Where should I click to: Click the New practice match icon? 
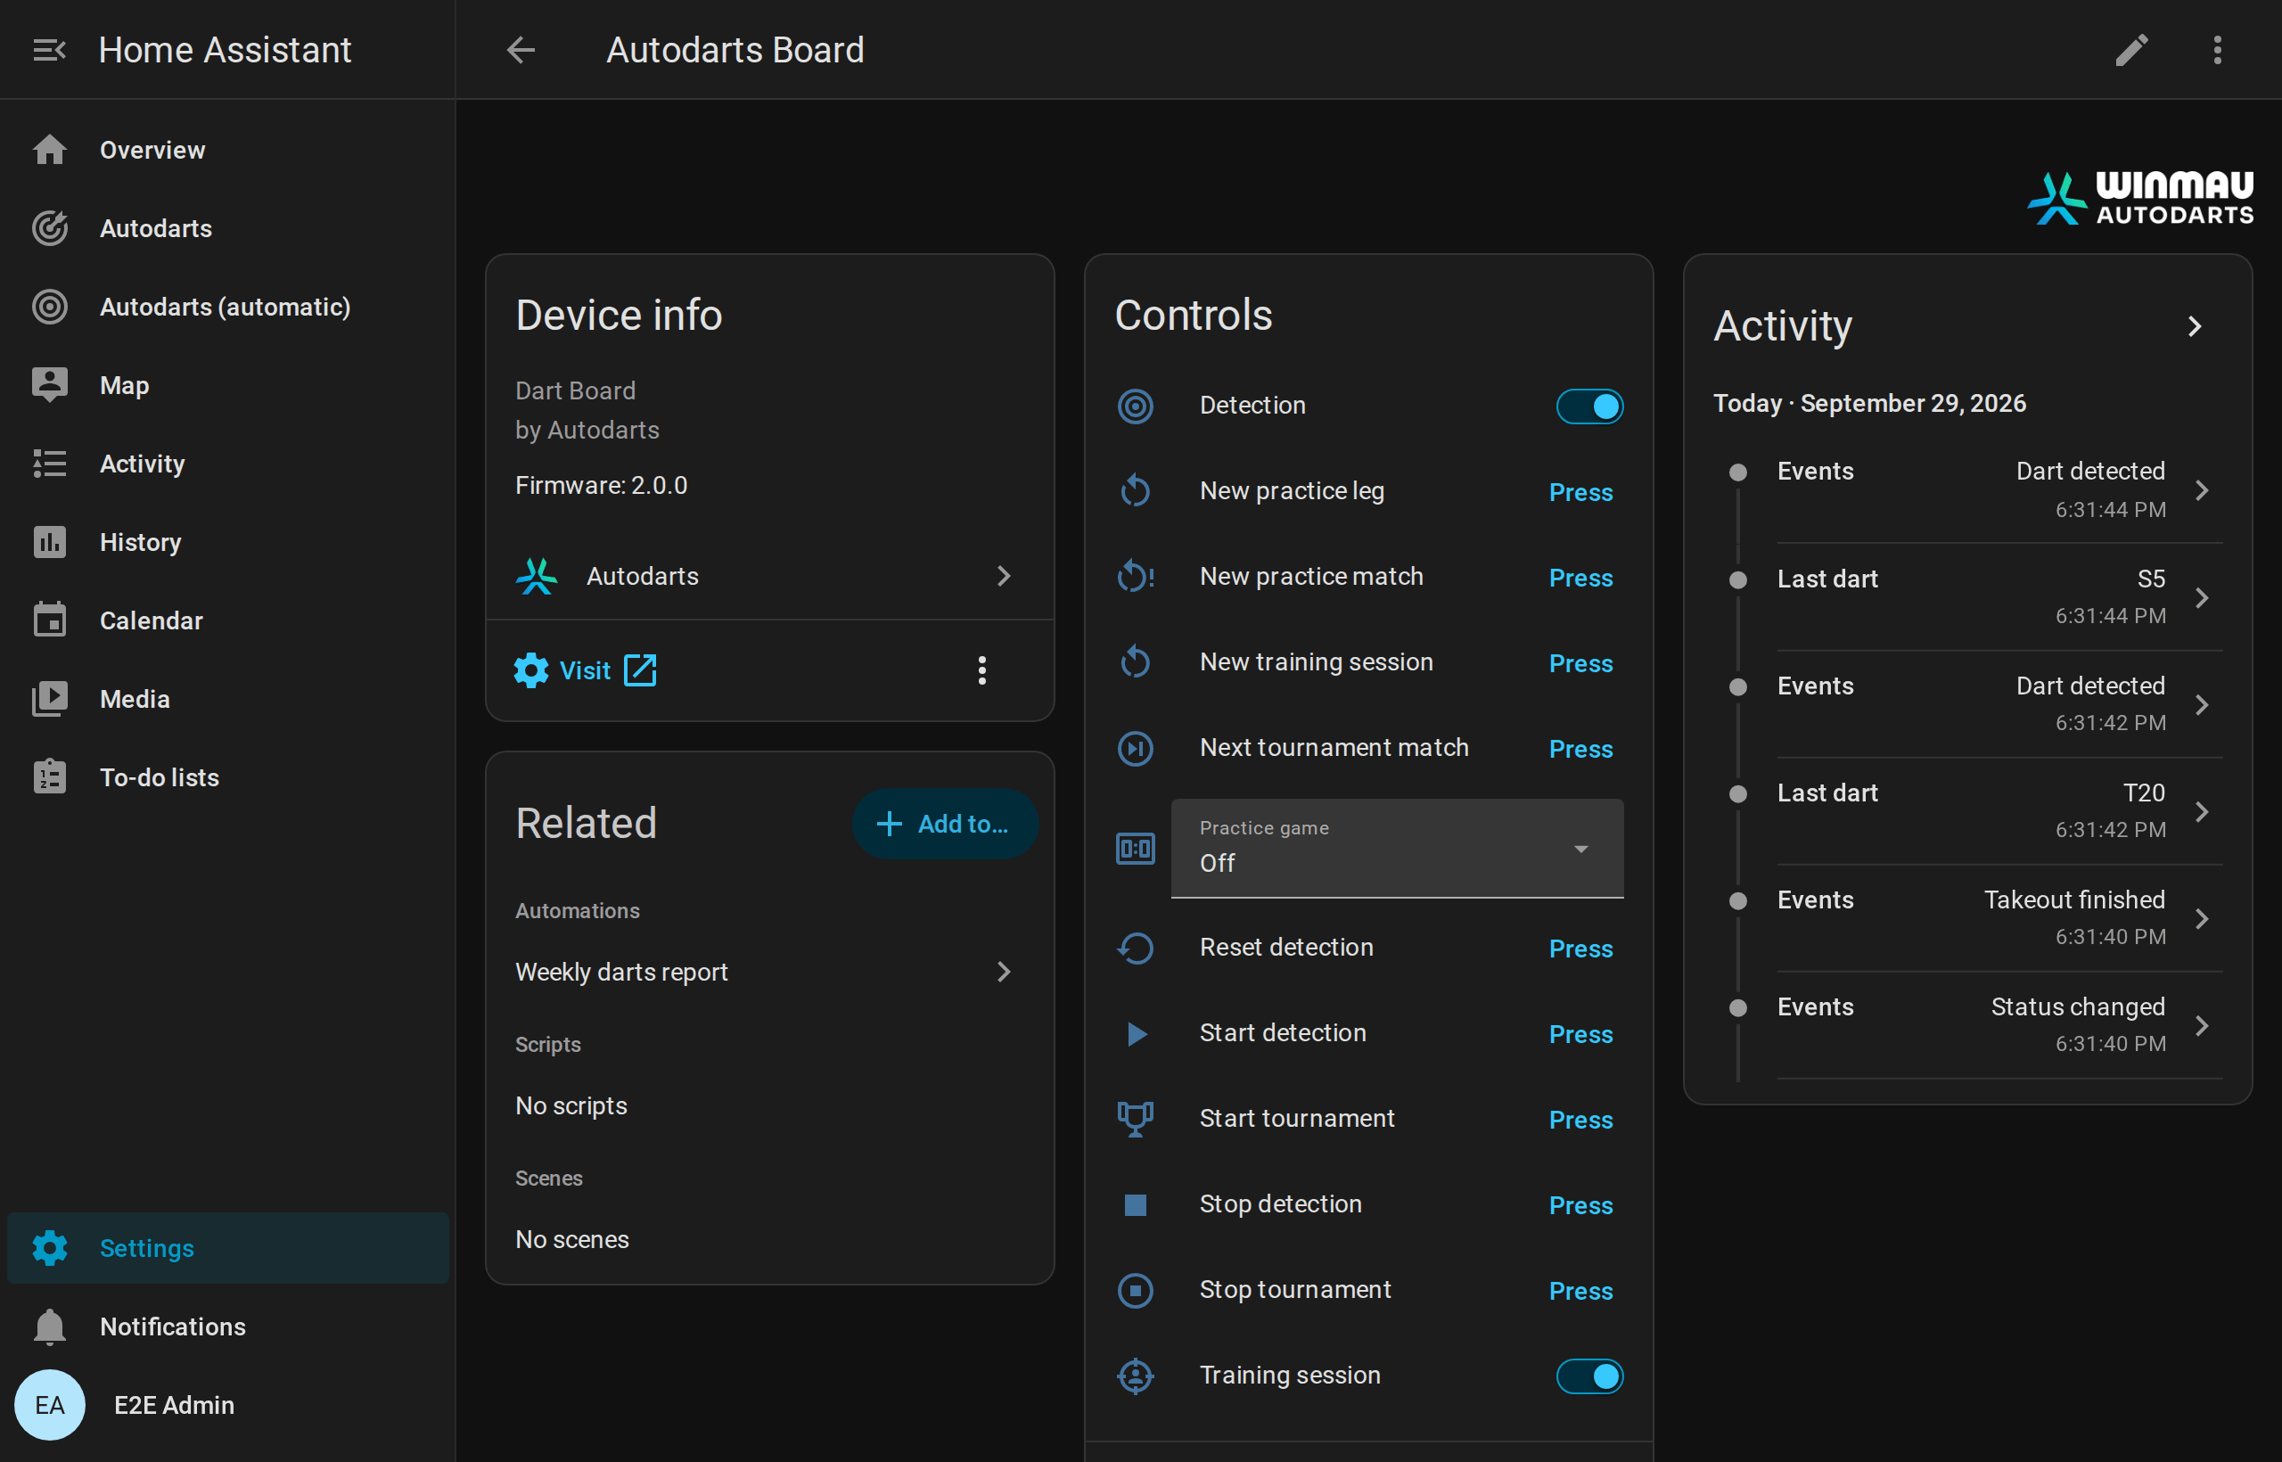pyautogui.click(x=1136, y=576)
